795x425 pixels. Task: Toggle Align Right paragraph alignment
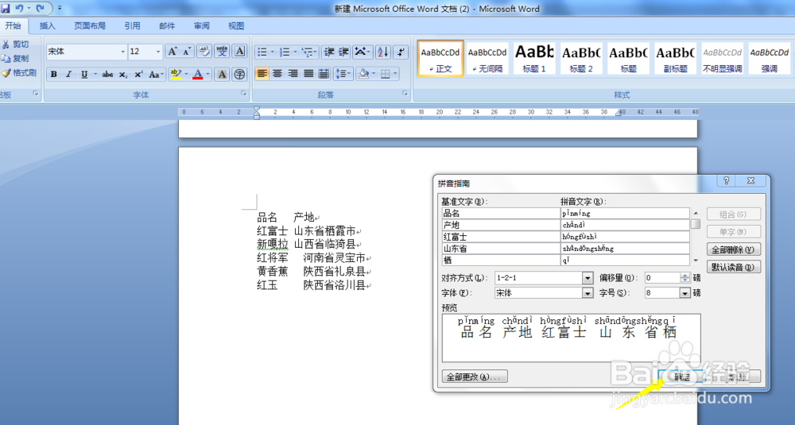293,74
